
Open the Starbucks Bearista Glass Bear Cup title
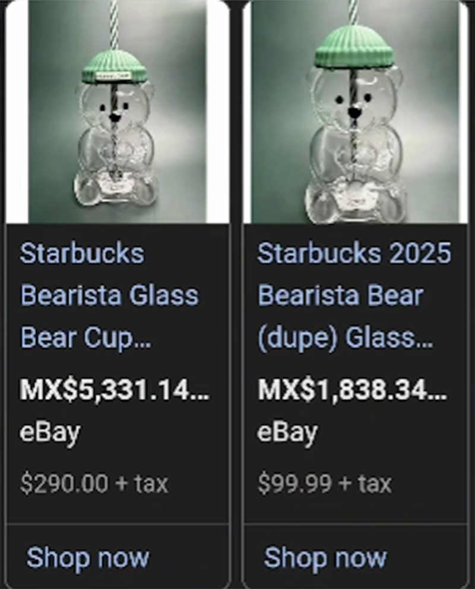coord(109,295)
